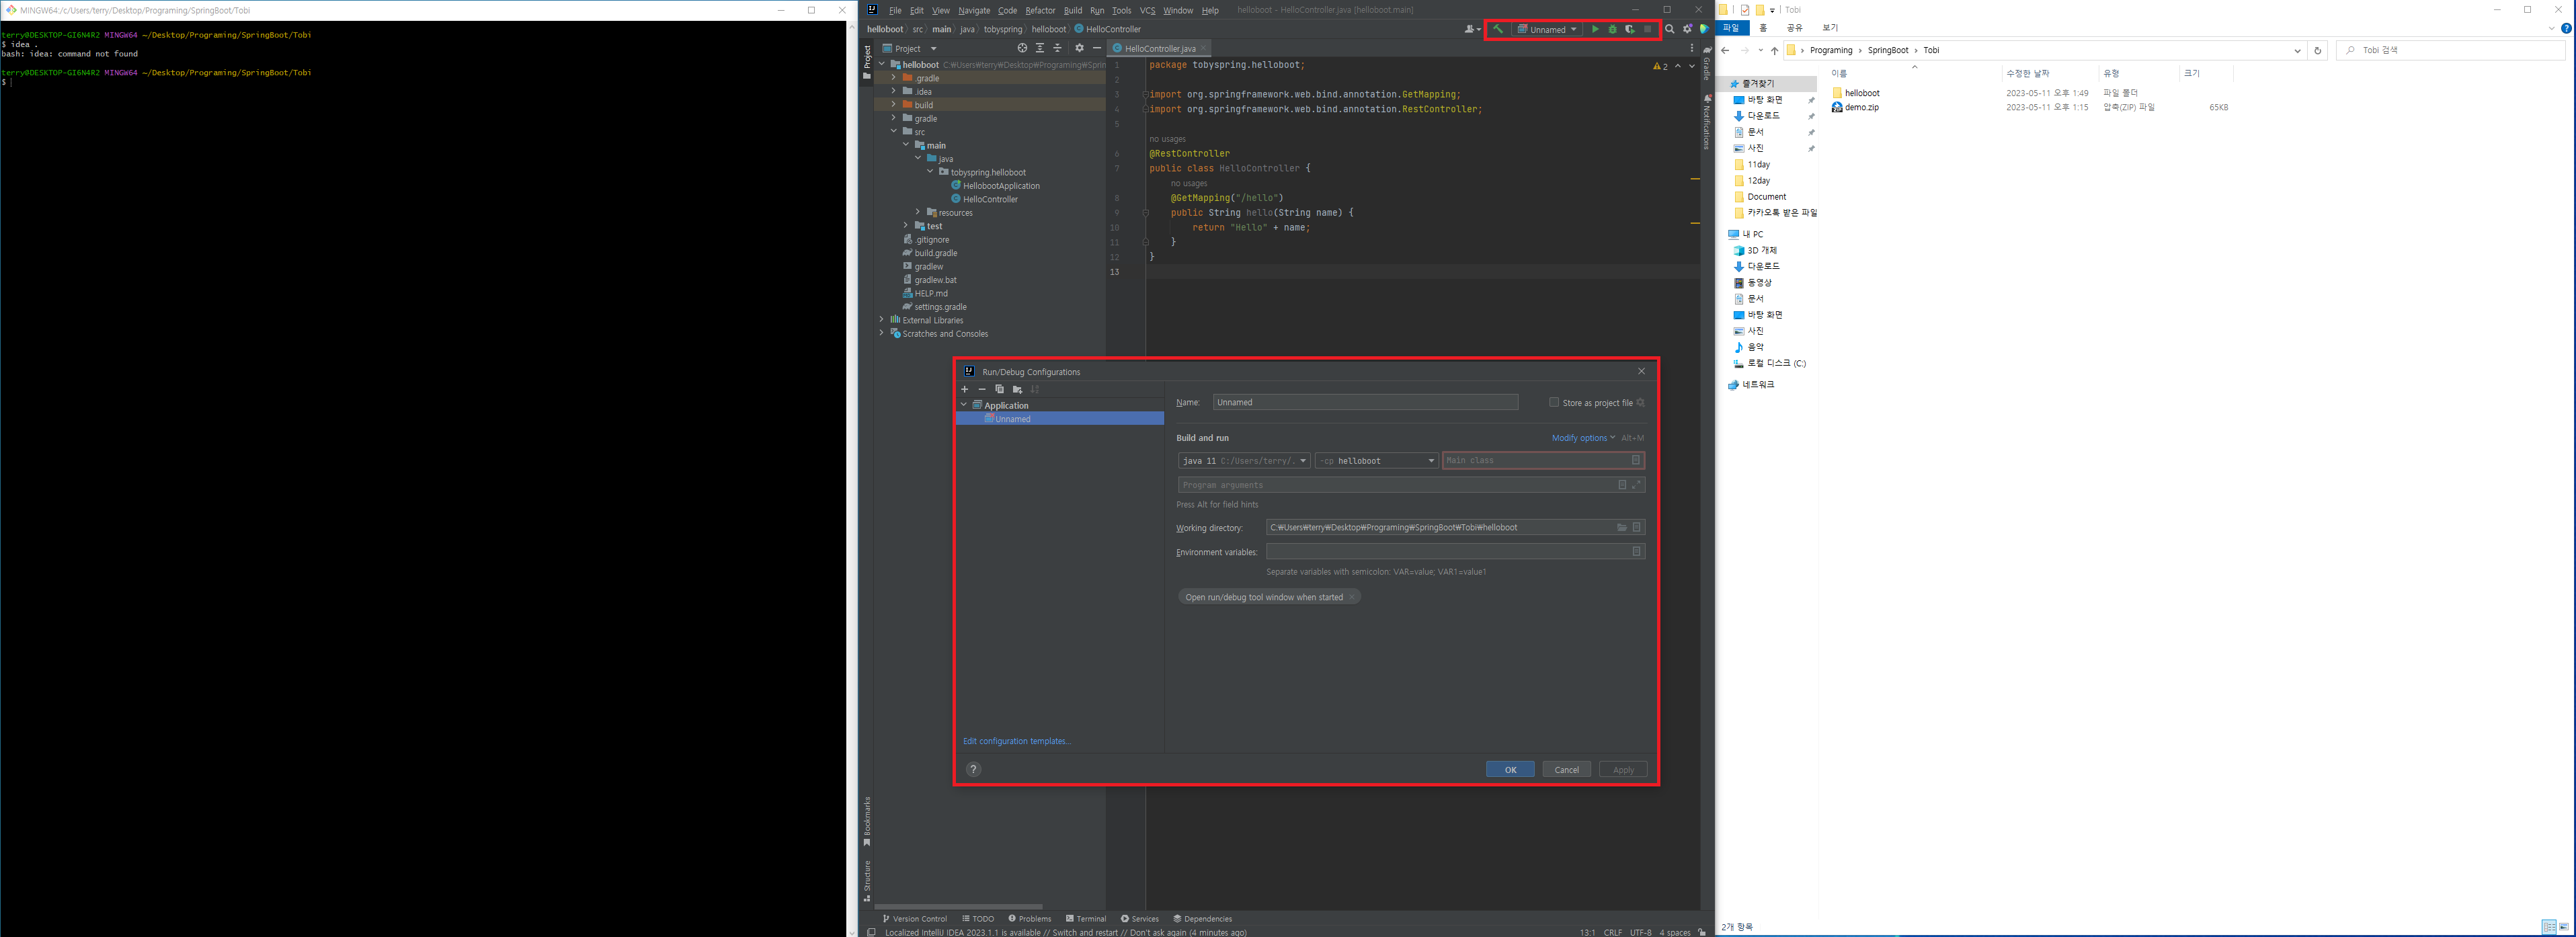Click the Apply button in dialog

point(1623,769)
